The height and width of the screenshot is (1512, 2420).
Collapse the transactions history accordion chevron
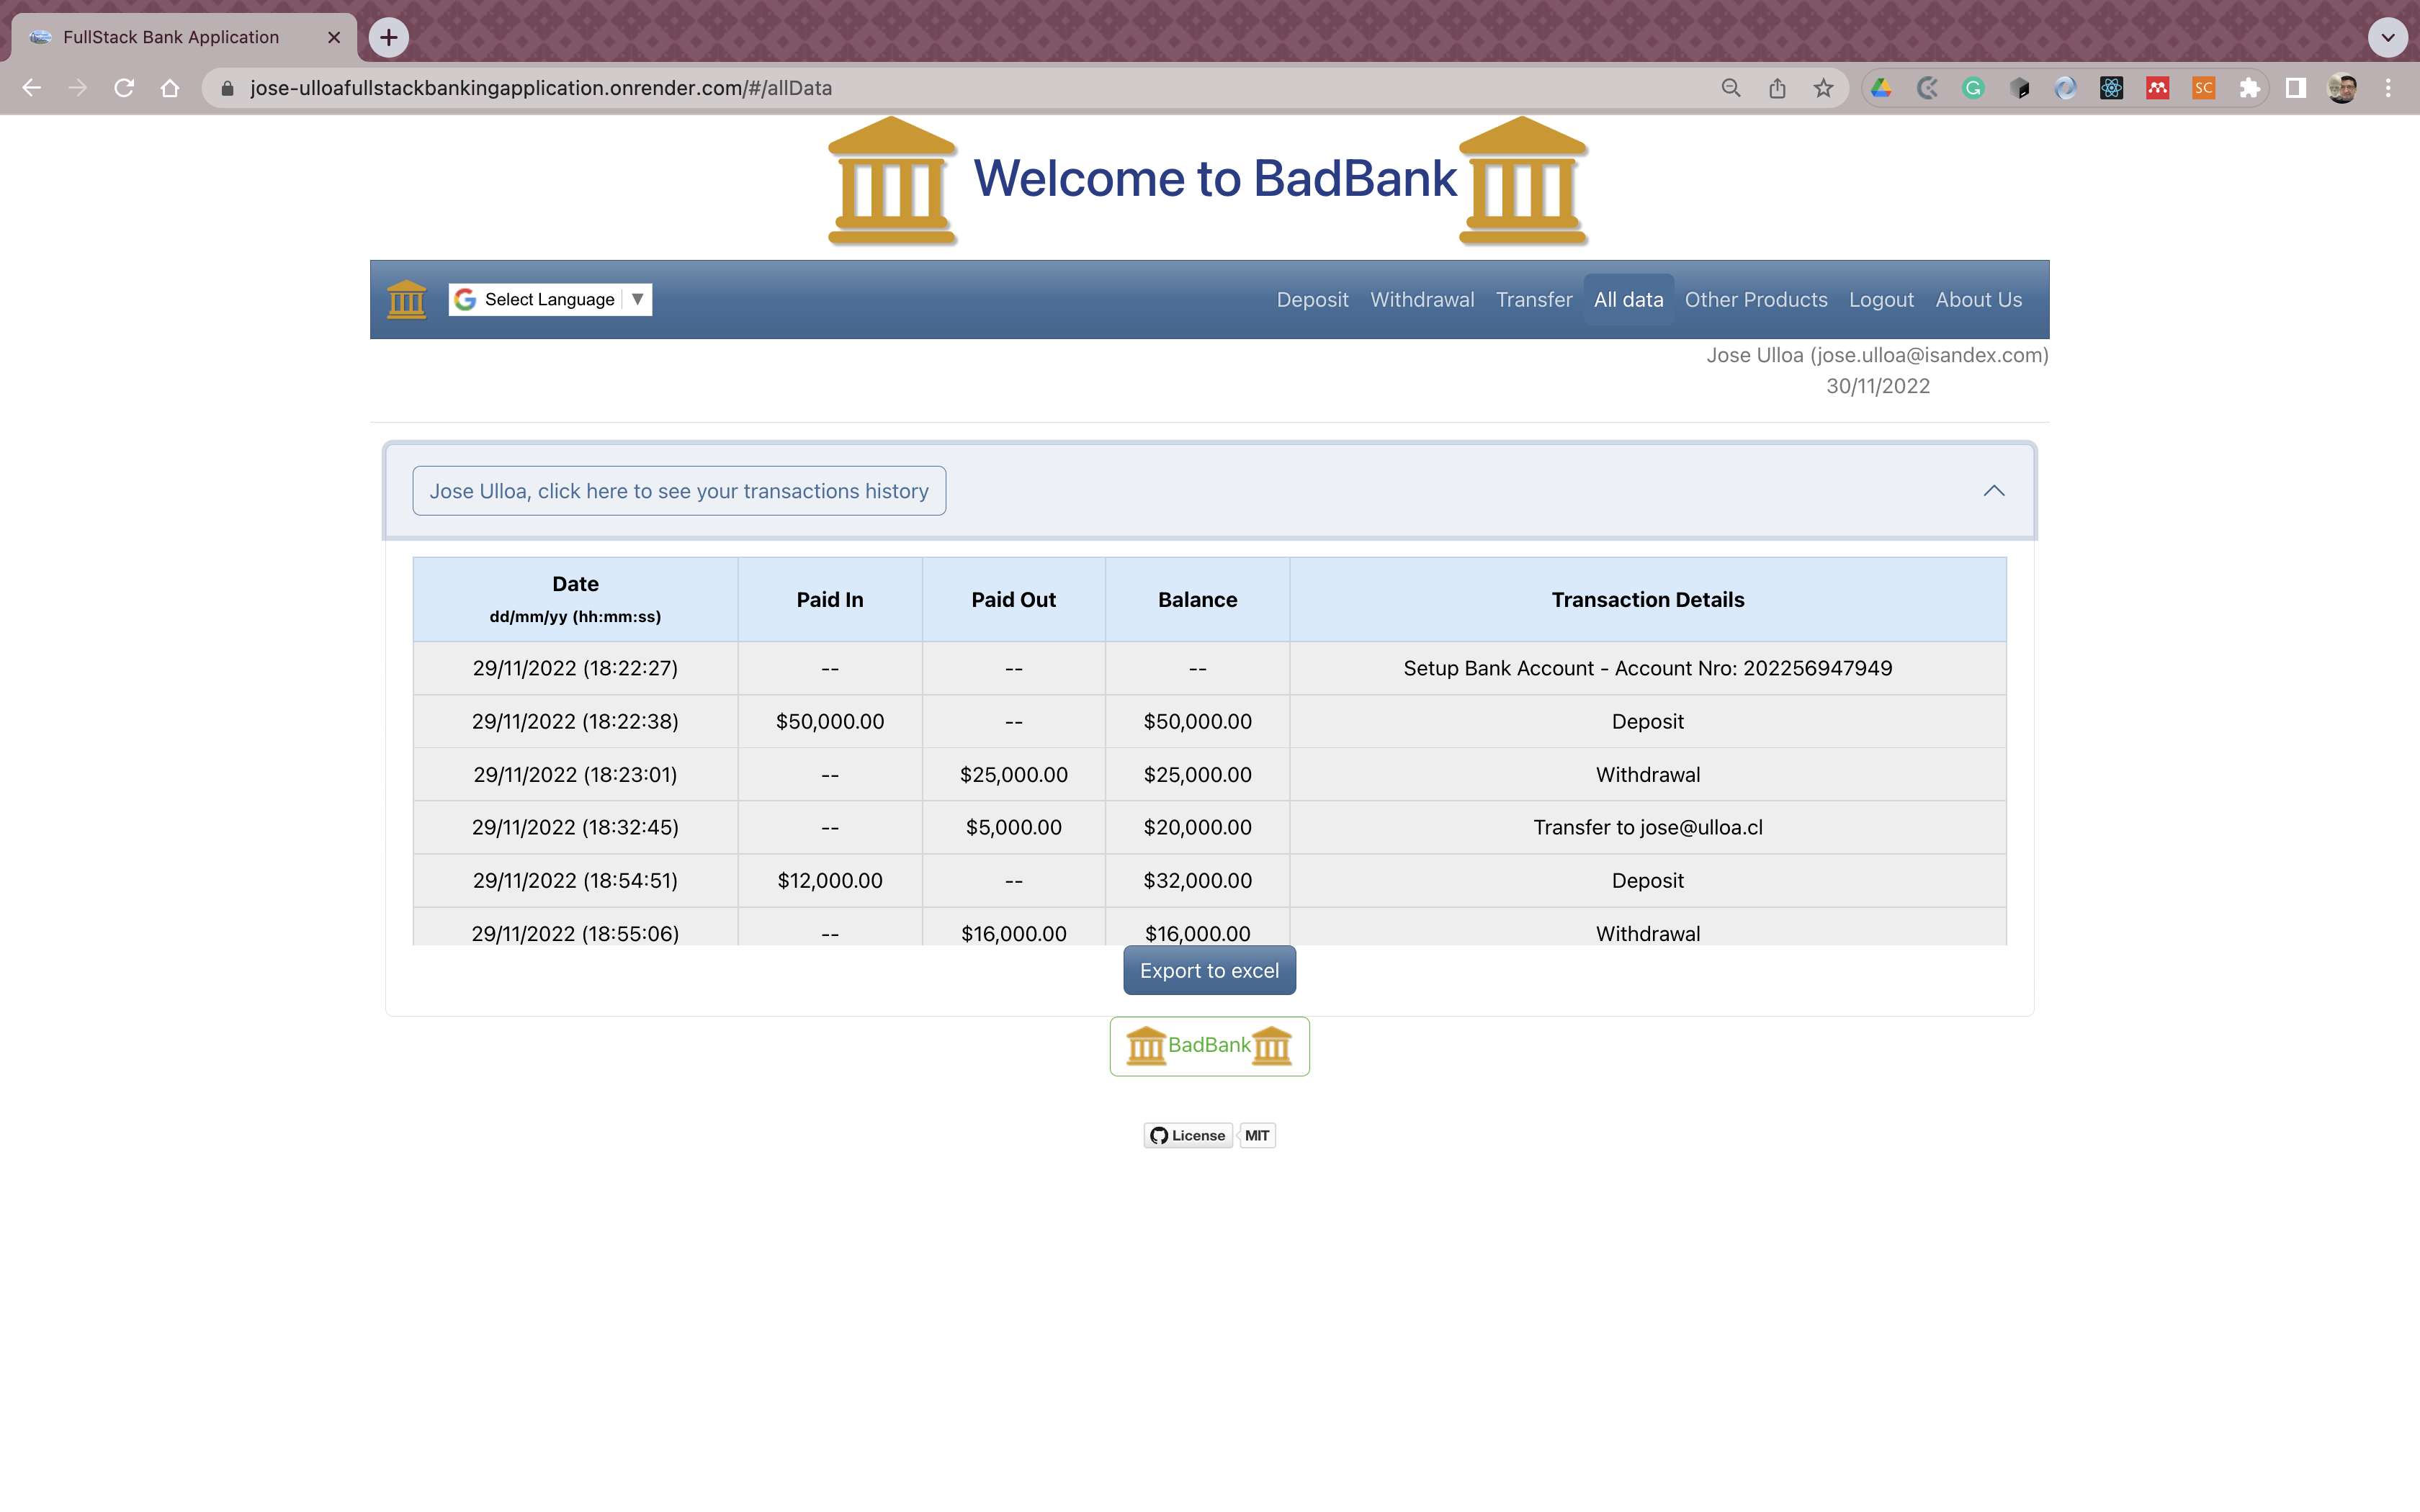(x=1994, y=490)
